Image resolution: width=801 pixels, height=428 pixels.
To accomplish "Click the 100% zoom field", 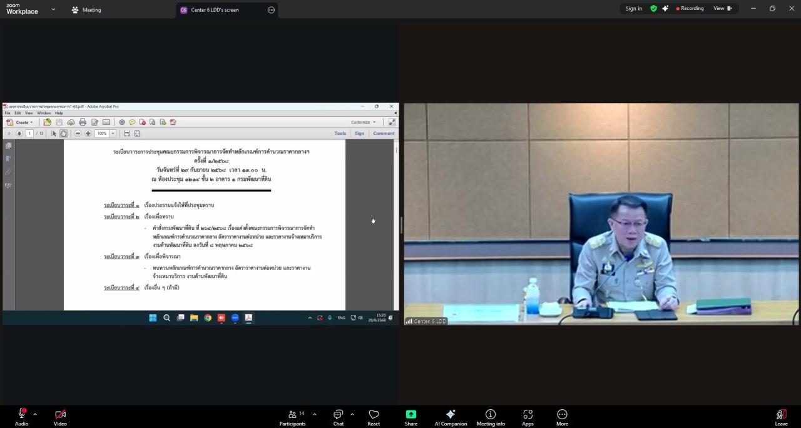I will [x=102, y=133].
